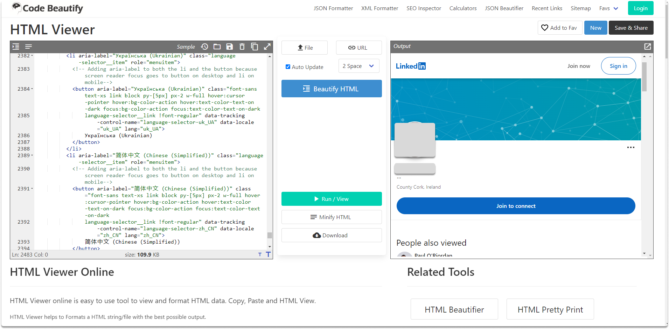Collapse code fold at line 2382
The image size is (669, 329).
[x=32, y=56]
